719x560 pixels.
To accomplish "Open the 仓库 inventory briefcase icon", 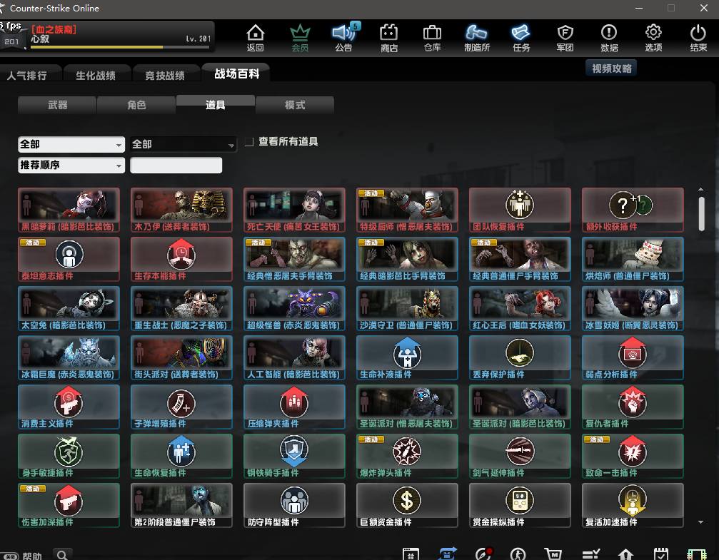I will click(432, 38).
